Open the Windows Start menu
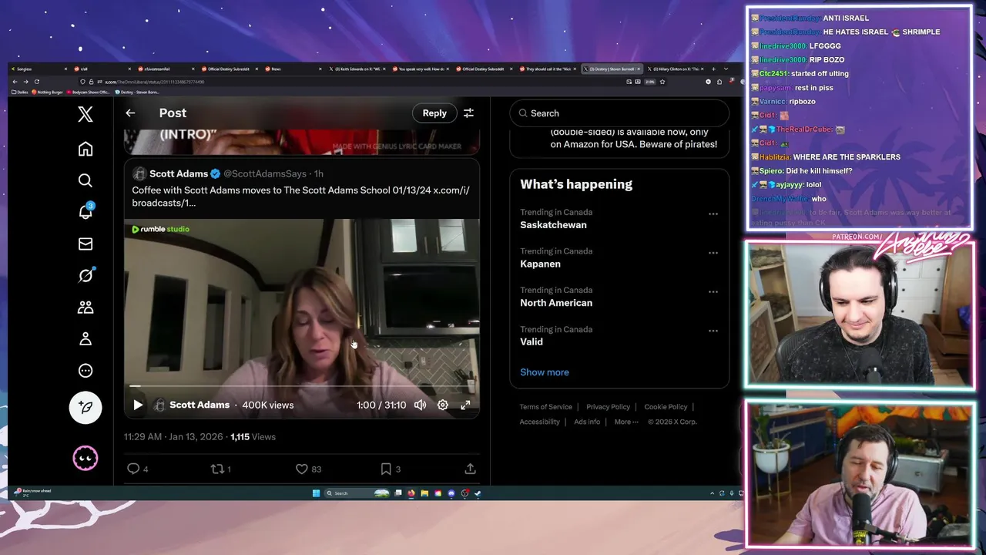Screen dimensions: 986x555 (x=316, y=493)
